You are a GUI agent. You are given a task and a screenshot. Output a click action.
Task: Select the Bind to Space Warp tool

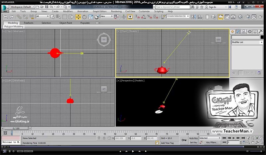pos(32,17)
